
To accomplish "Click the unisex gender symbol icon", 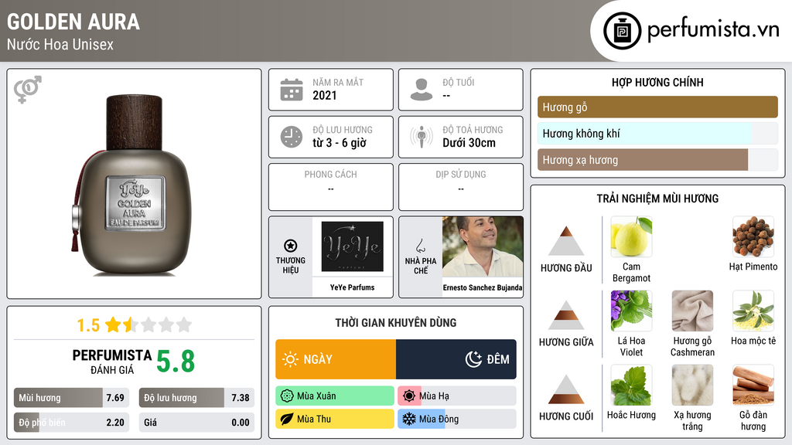I will click(x=28, y=90).
